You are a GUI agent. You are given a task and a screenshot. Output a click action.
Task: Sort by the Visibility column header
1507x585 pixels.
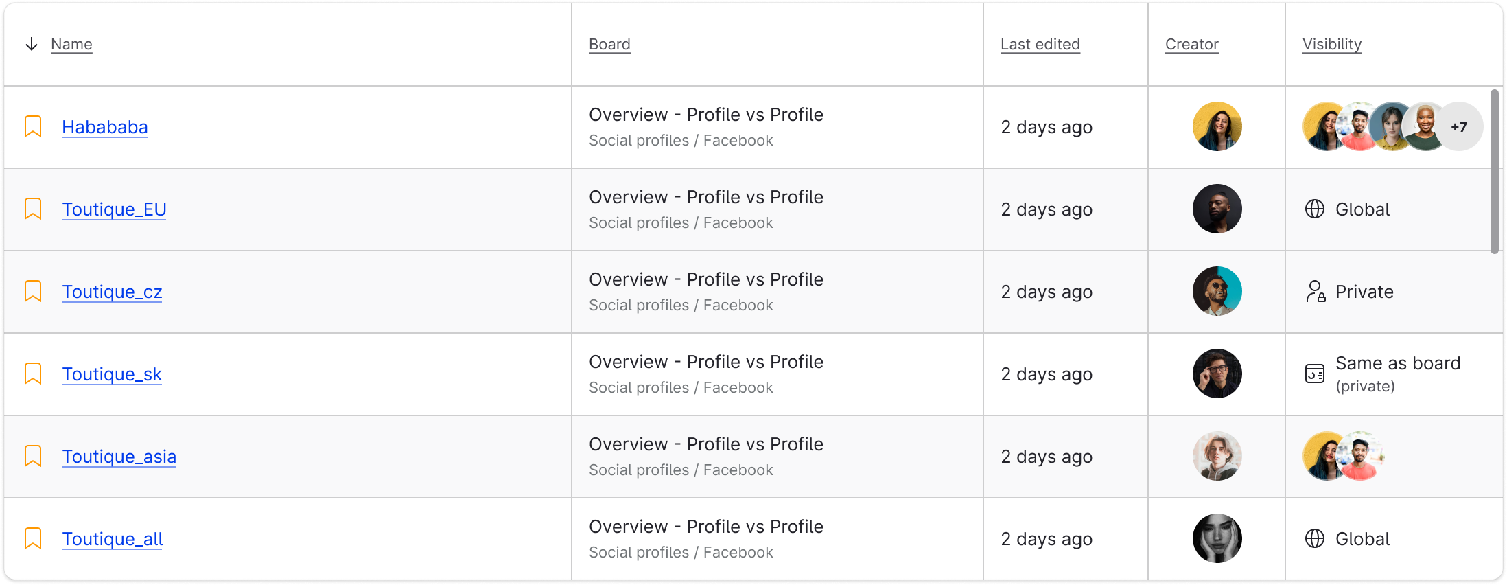pos(1331,45)
